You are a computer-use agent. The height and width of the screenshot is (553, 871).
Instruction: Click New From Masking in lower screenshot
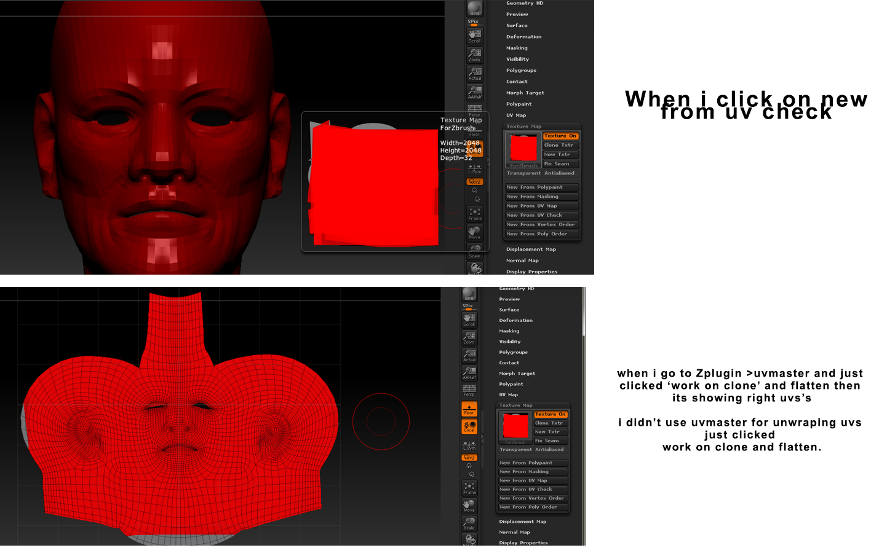(x=533, y=472)
